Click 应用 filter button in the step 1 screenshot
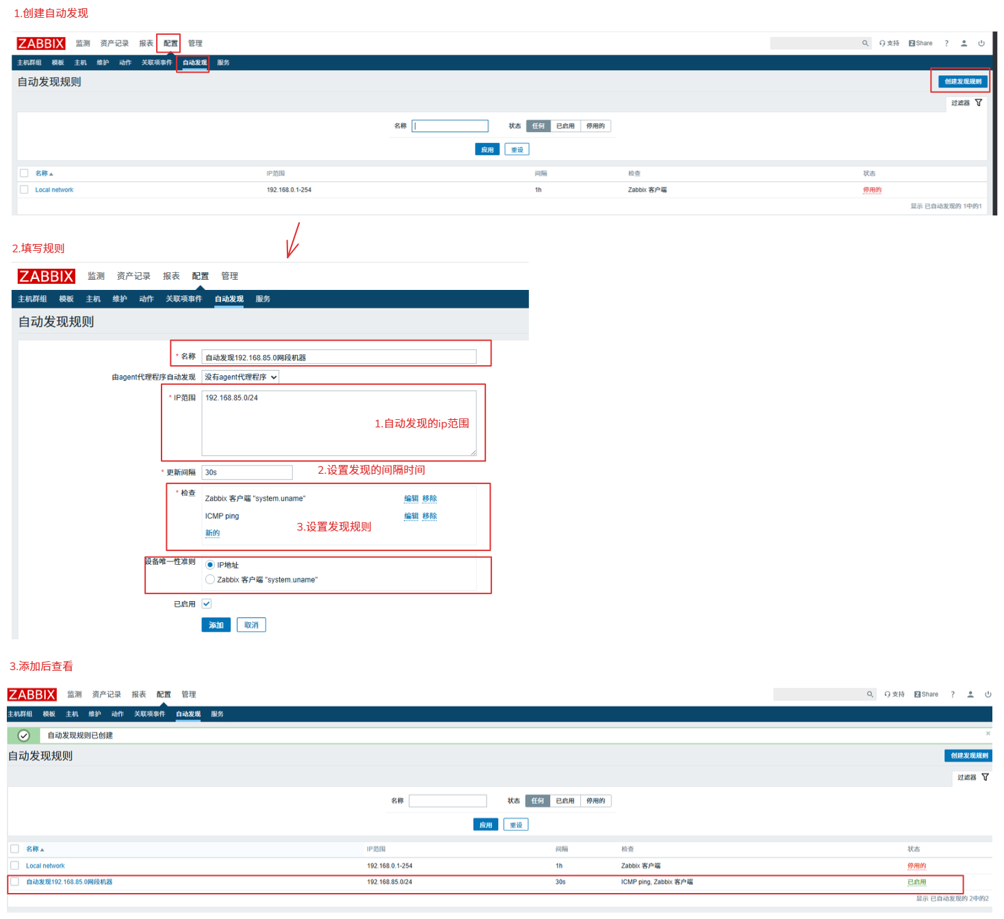 pos(487,150)
